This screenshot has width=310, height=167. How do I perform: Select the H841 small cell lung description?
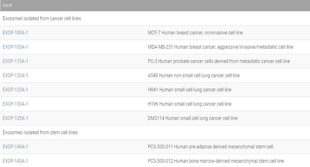coord(190,90)
